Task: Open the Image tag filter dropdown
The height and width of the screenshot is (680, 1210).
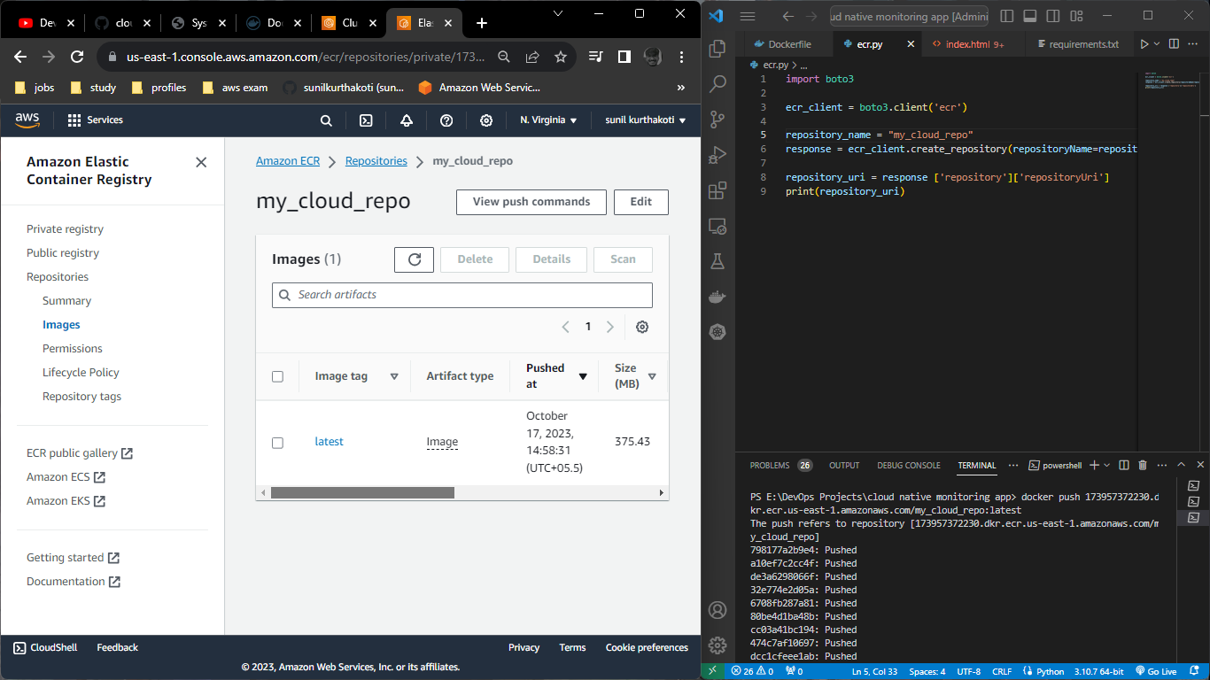Action: point(392,375)
